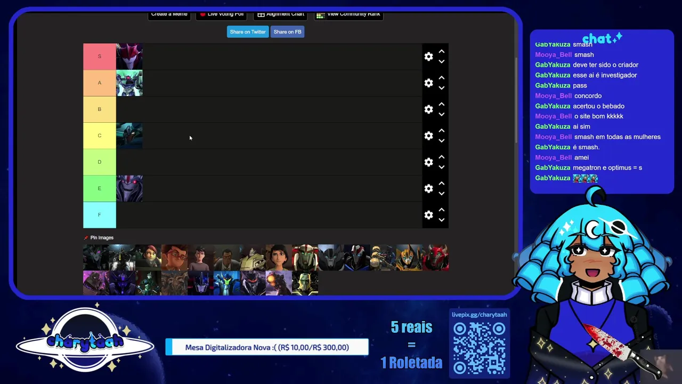This screenshot has width=682, height=384.
Task: Click the Pin Images label
Action: click(x=102, y=238)
